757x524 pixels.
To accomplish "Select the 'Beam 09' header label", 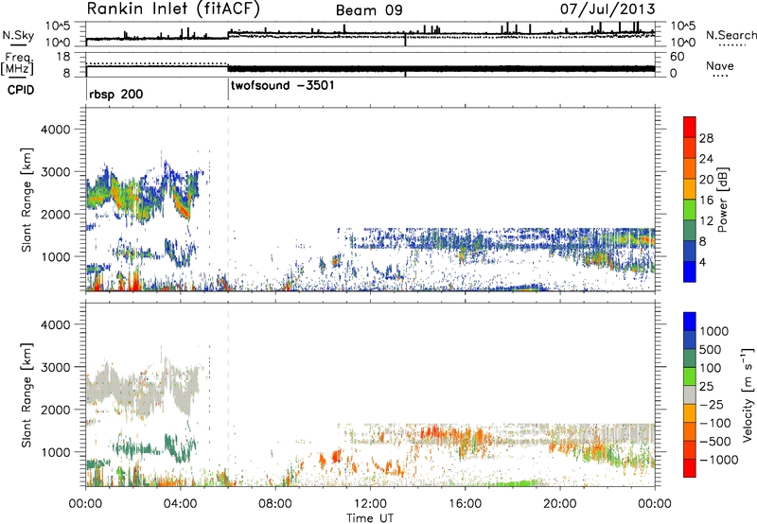I will click(x=369, y=10).
